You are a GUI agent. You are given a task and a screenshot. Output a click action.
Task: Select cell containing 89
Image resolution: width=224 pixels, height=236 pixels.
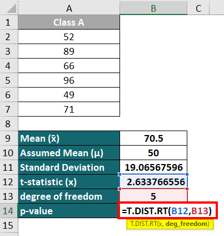pyautogui.click(x=69, y=51)
